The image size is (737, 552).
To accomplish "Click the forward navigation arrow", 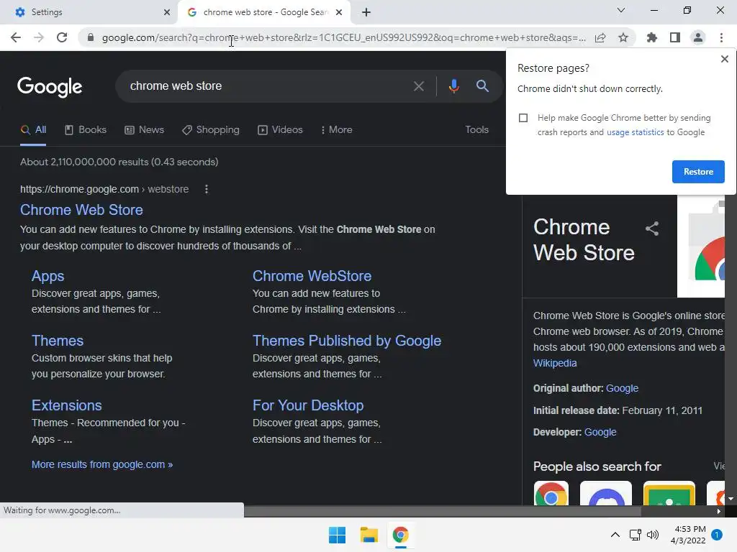I will coord(39,37).
